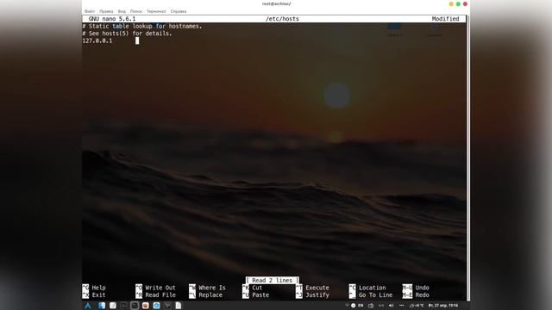
Task: Click the "M-U Undo" shortcut label
Action: click(x=416, y=288)
